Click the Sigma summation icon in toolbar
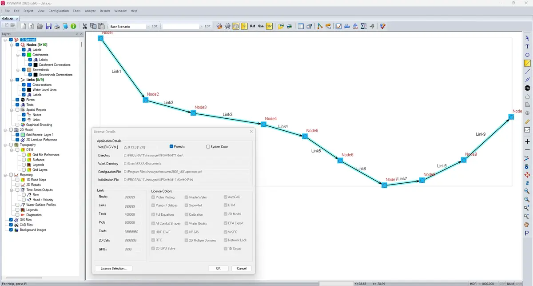This screenshot has width=533, height=286. (x=363, y=26)
